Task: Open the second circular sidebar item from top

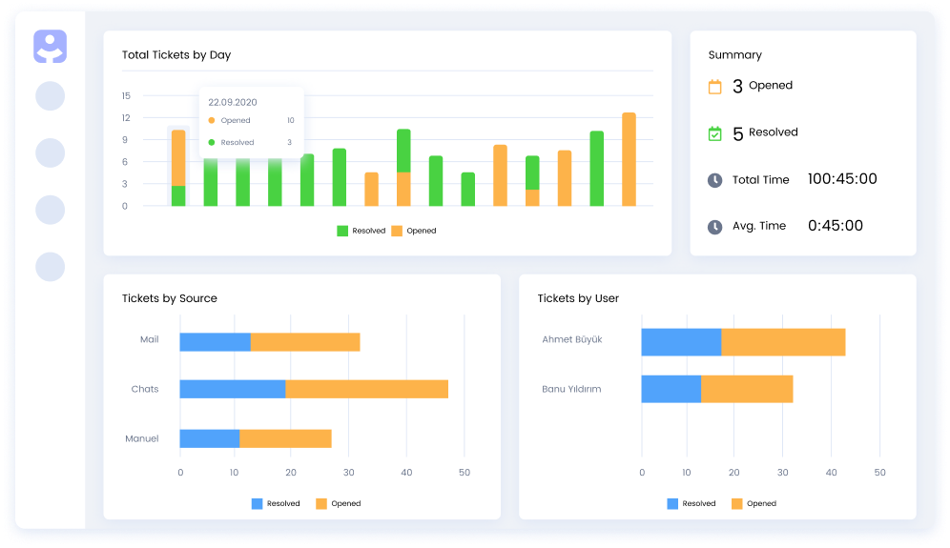Action: (x=50, y=153)
